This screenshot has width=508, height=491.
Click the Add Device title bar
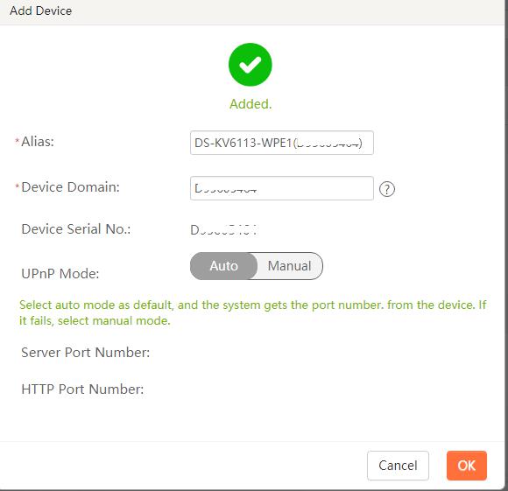254,11
